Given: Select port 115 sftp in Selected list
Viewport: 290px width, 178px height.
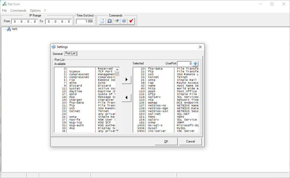Looking at the screenshot, I should 166,94.
